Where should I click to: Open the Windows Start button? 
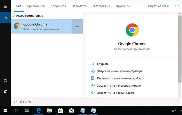click(x=5, y=111)
